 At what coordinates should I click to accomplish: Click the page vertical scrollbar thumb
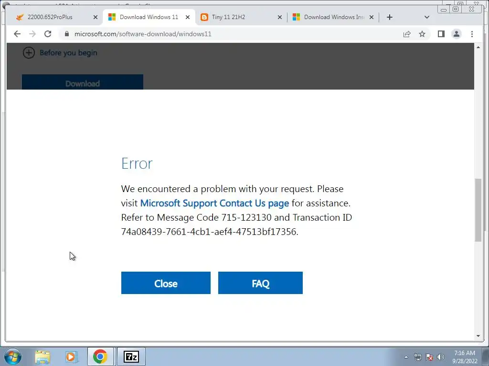[x=478, y=210]
